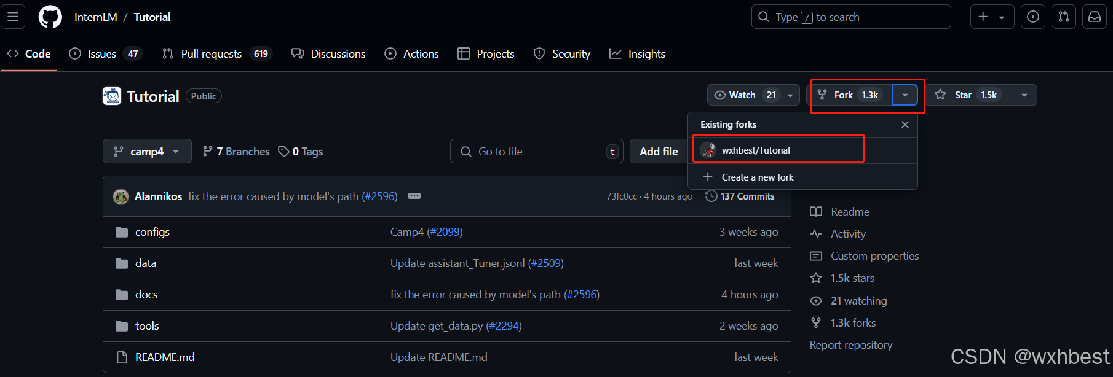
Task: Click the branches icon next to 7 Branches
Action: point(208,151)
